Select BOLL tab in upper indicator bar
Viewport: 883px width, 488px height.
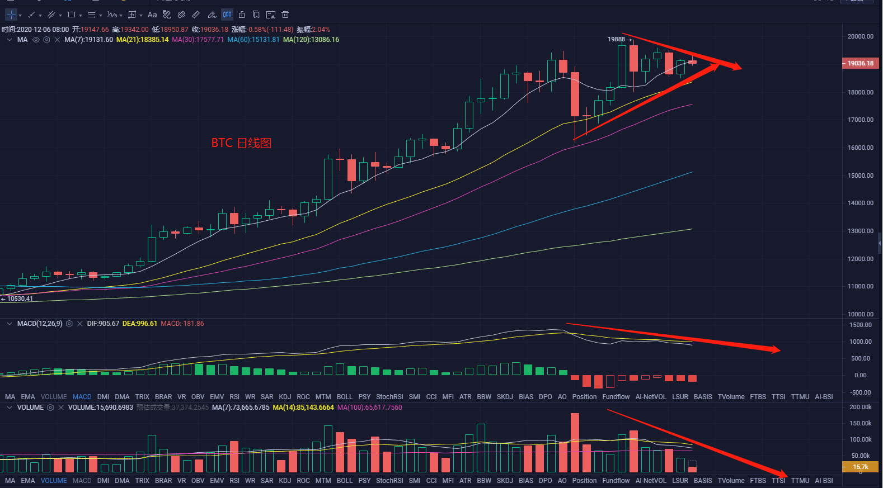click(x=345, y=397)
